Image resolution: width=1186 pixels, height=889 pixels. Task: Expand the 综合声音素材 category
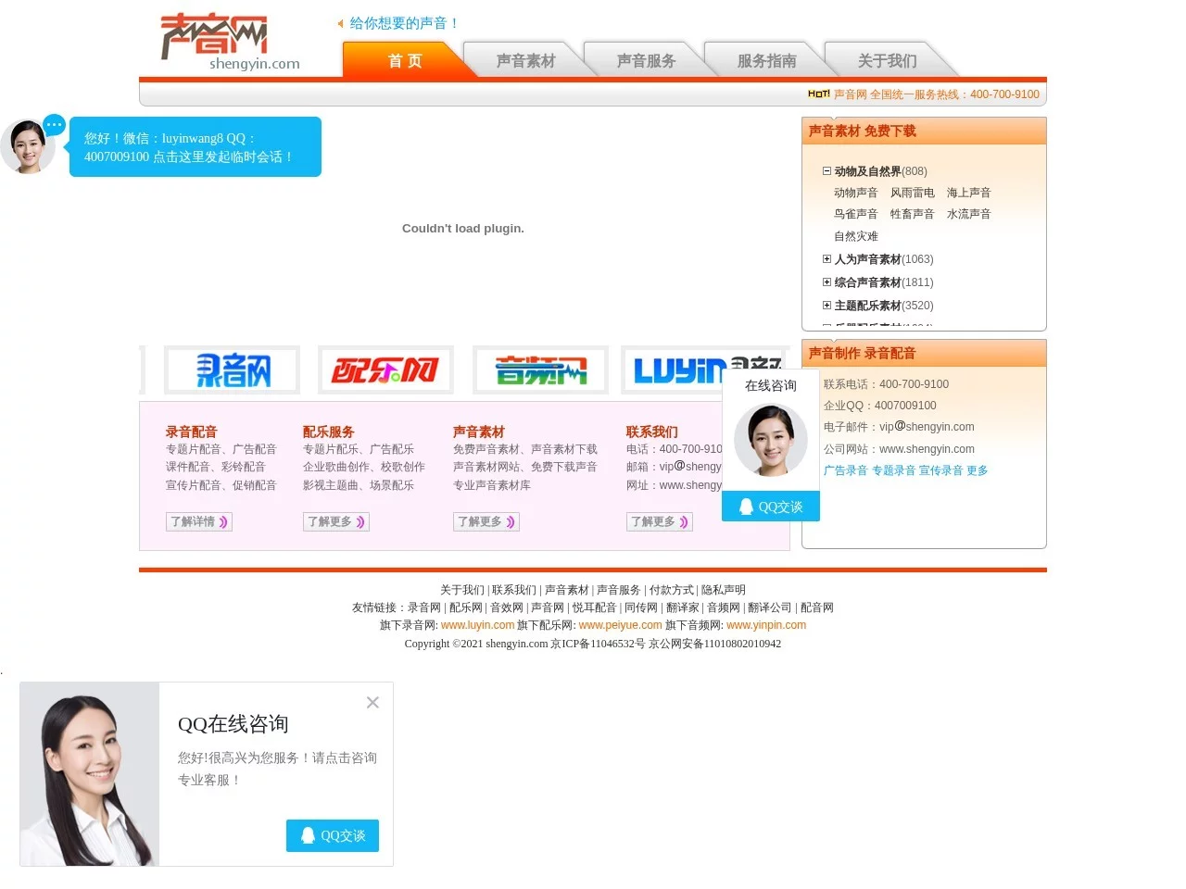(826, 282)
